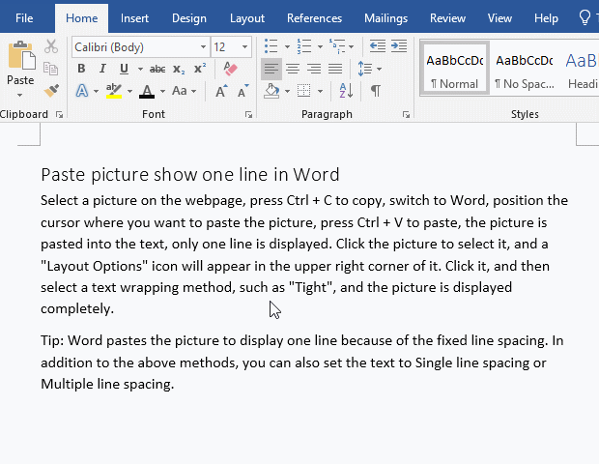Toggle Align Left paragraph alignment
Screen dimensions: 599x464
tap(271, 69)
